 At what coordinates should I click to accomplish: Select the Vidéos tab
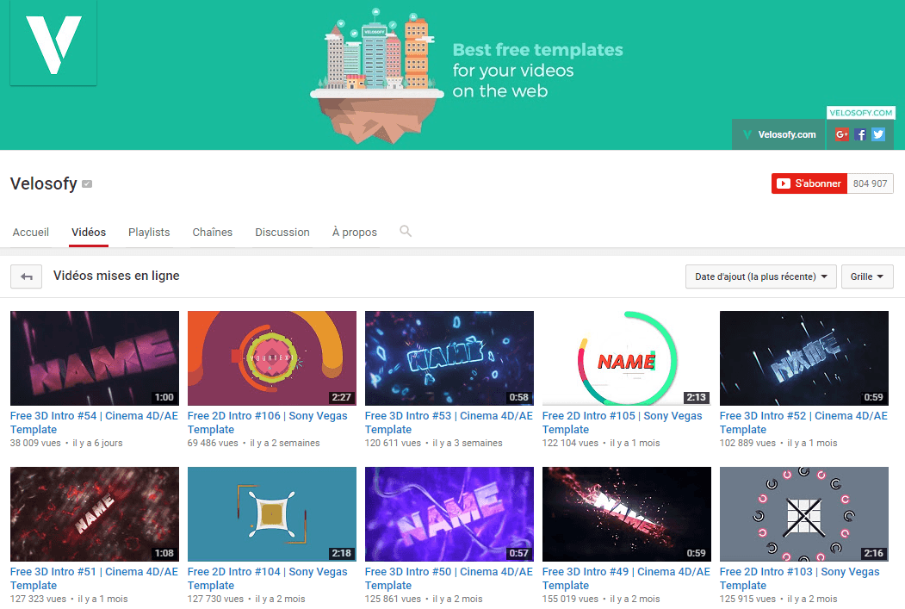[89, 232]
